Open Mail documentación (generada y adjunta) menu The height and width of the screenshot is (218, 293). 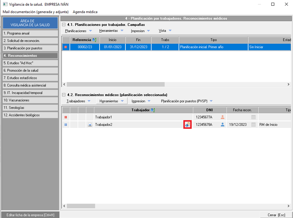[x=35, y=12]
